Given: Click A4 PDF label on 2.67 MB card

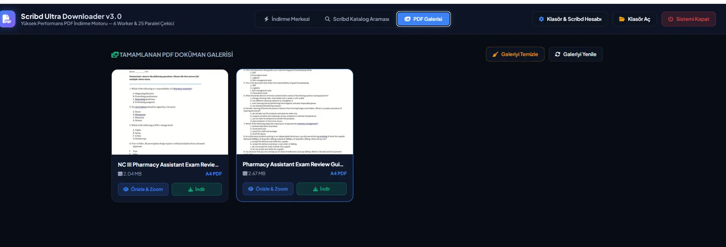Looking at the screenshot, I should pyautogui.click(x=339, y=174).
